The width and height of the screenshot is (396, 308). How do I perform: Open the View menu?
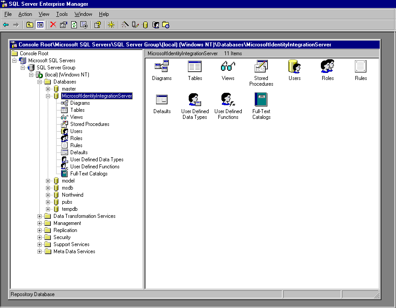[x=44, y=14]
